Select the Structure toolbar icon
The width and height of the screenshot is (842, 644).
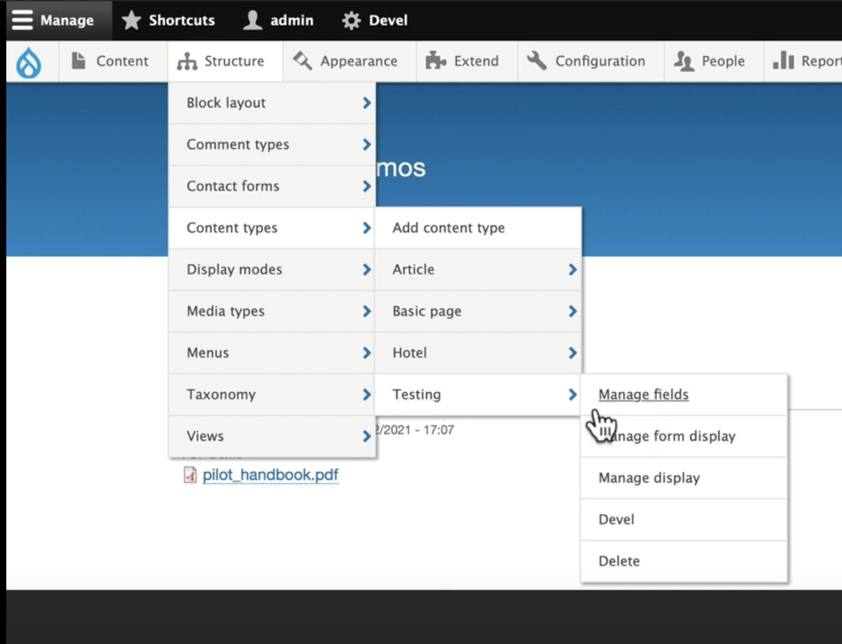point(187,61)
